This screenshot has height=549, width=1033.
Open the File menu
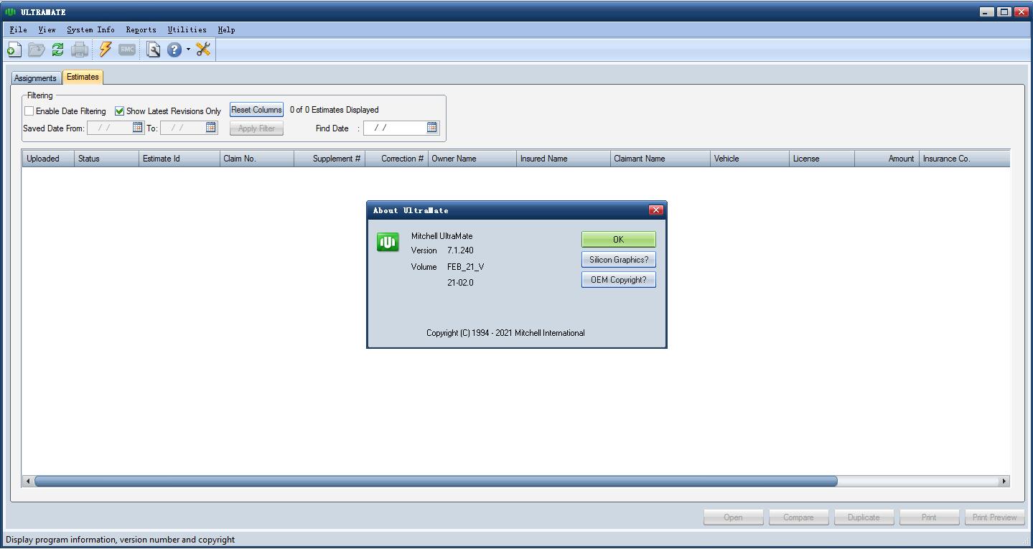19,29
